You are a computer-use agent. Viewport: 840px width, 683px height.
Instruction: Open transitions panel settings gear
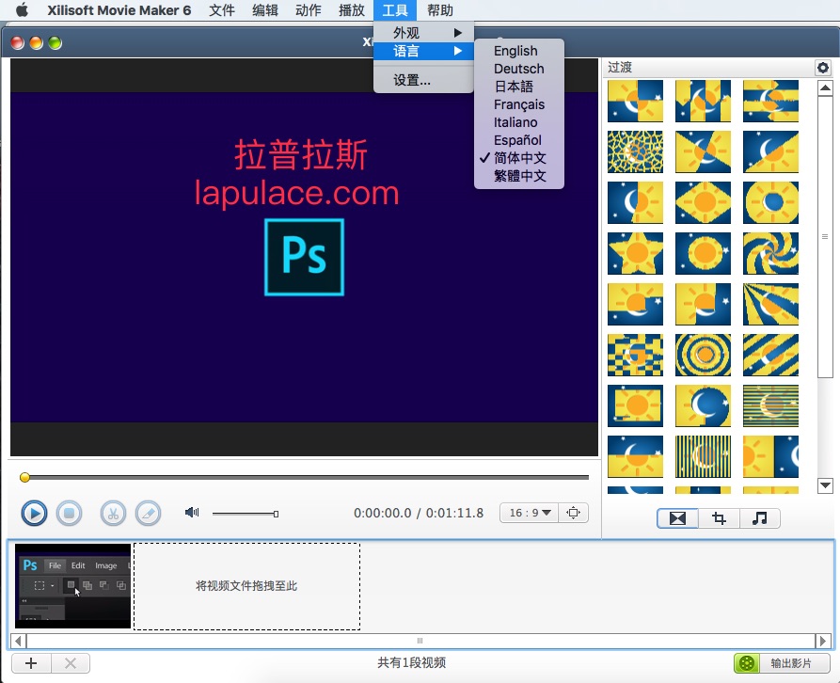(x=823, y=68)
